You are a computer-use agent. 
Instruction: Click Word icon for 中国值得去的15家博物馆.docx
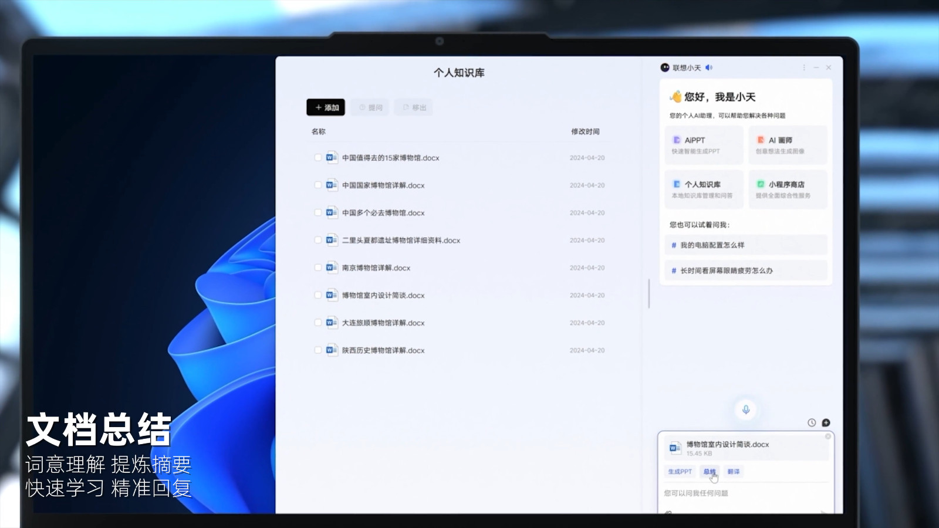pyautogui.click(x=332, y=157)
